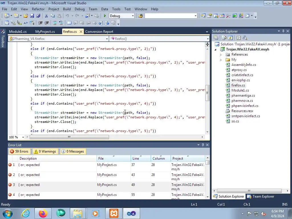Open the empty Find combo box dropdown
This screenshot has width=292, height=219.
point(195,16)
